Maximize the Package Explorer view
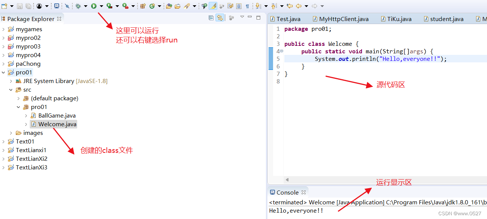Screen dimensions: 487x219 258,18
